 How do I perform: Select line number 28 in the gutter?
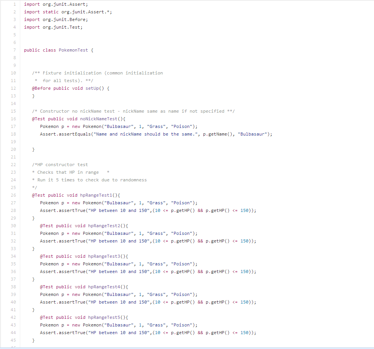coord(13,210)
